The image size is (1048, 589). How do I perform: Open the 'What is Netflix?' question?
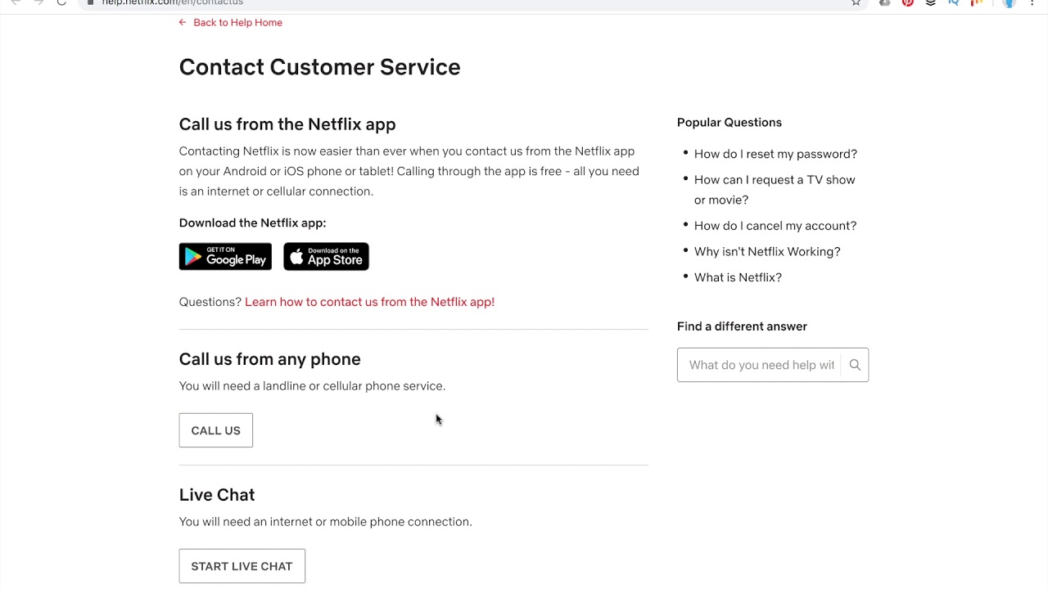click(737, 277)
